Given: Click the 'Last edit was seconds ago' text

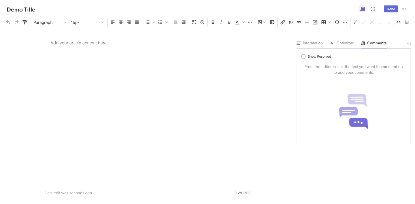Looking at the screenshot, I should click(69, 193).
